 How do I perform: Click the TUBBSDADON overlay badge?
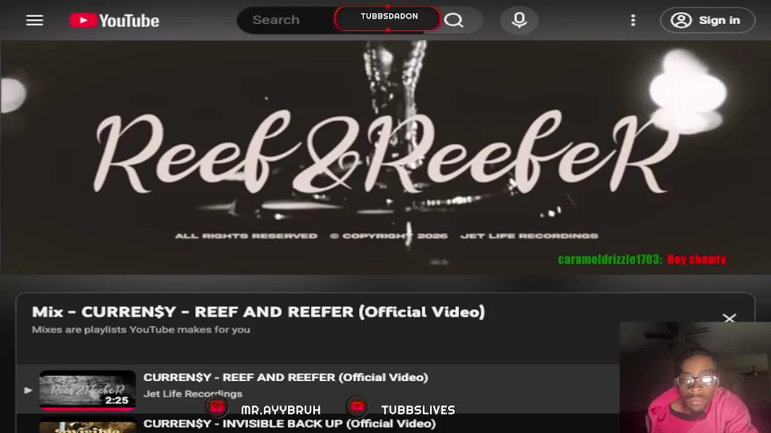coord(389,19)
